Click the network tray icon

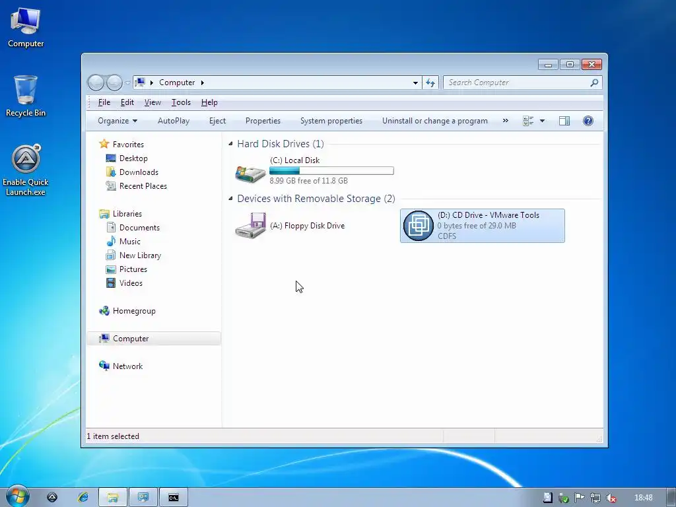595,498
